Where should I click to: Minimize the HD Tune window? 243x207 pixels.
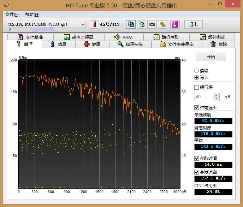[x=211, y=4]
